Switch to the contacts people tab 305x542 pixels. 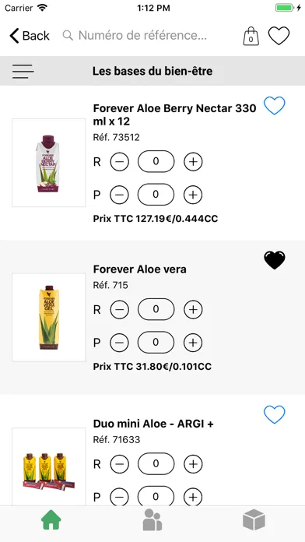[152, 519]
